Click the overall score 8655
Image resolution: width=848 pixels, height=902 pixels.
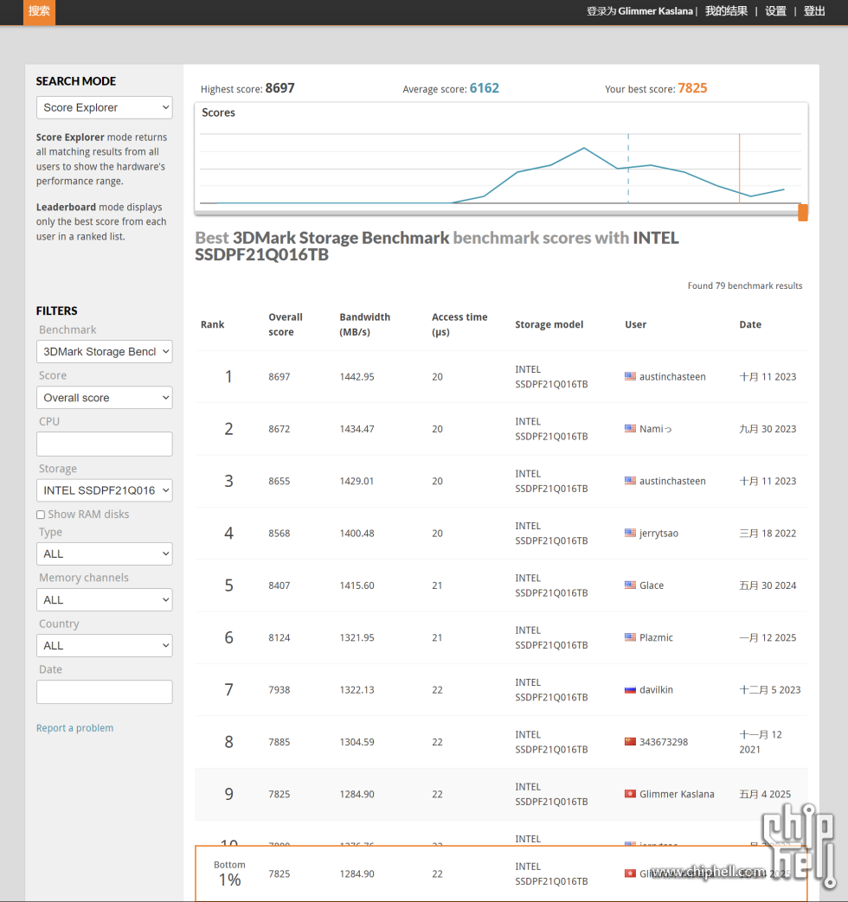(279, 481)
